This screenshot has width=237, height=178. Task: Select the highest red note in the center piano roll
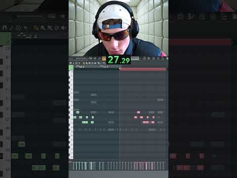[139, 112]
